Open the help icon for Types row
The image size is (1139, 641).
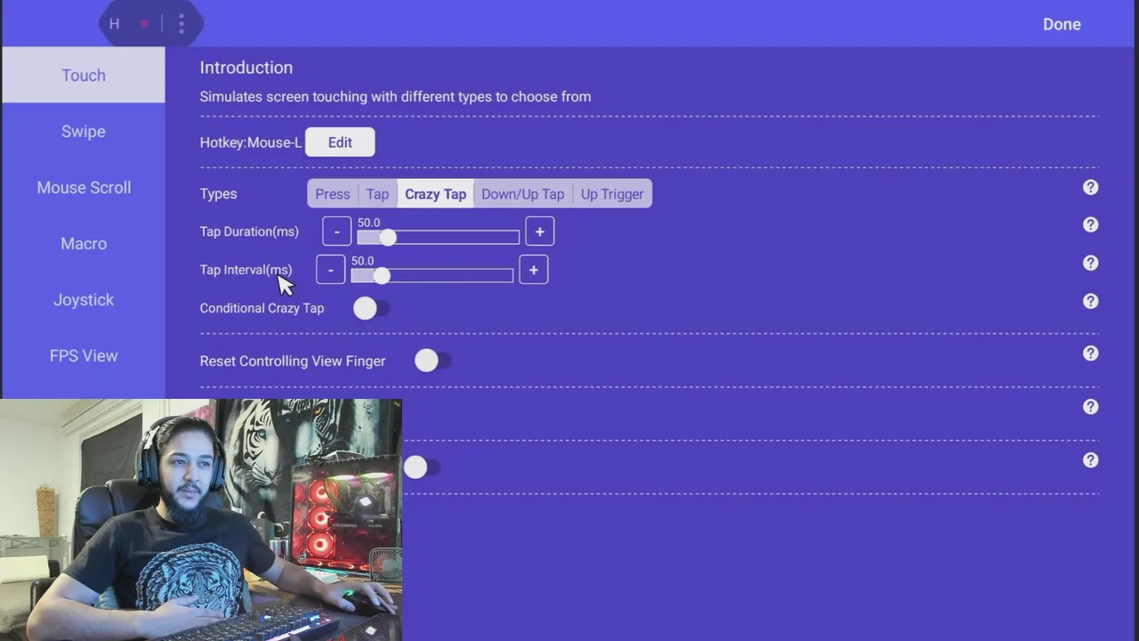click(x=1090, y=187)
